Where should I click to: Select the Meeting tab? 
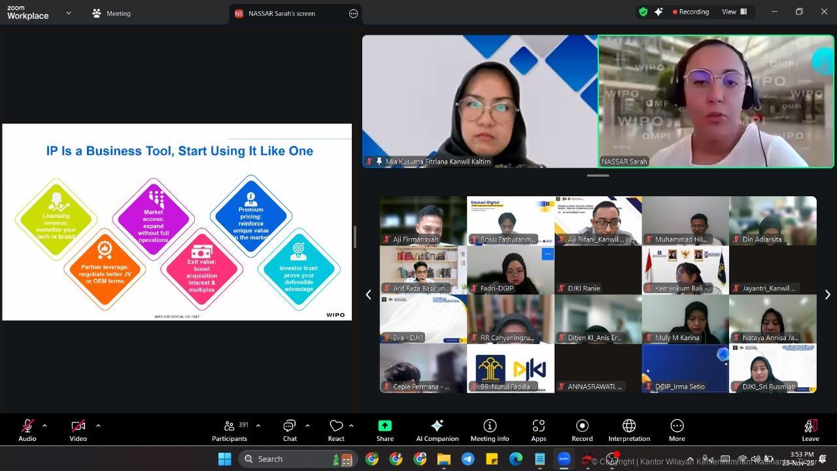[x=111, y=13]
